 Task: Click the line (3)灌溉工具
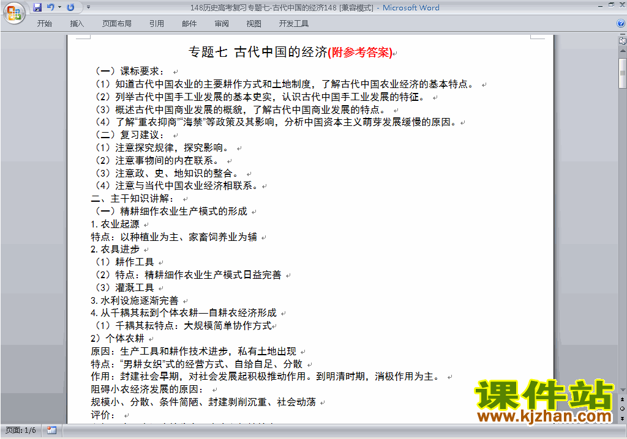124,287
